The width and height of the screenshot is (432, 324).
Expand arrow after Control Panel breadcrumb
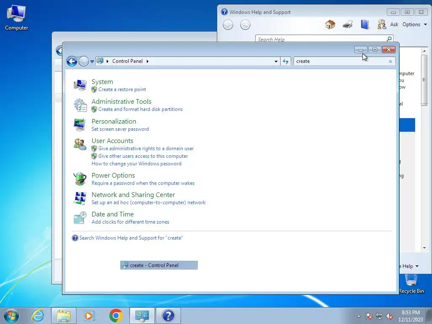[x=147, y=61]
